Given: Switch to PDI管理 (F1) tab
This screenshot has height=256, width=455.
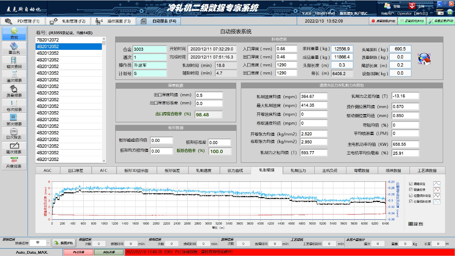Looking at the screenshot, I should pyautogui.click(x=23, y=21).
